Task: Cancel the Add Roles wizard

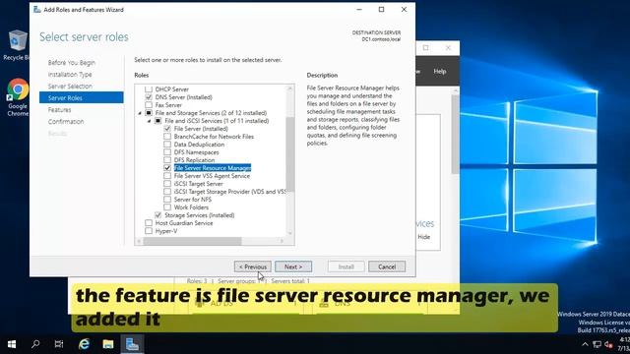Action: (387, 266)
